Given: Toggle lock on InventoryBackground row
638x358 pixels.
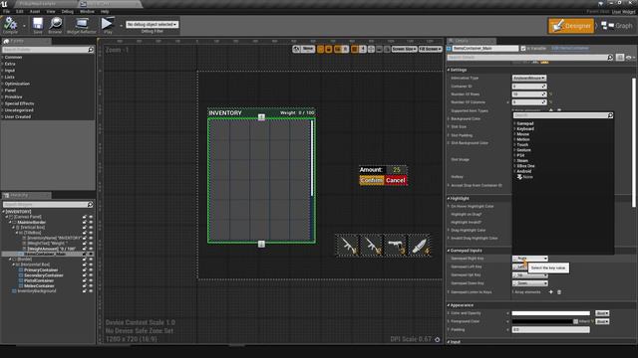Looking at the screenshot, I should 85,291.
